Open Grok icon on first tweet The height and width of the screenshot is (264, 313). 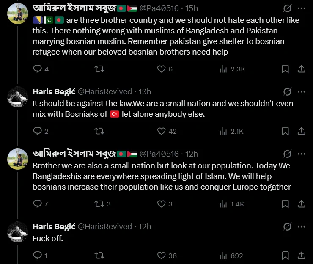287,8
